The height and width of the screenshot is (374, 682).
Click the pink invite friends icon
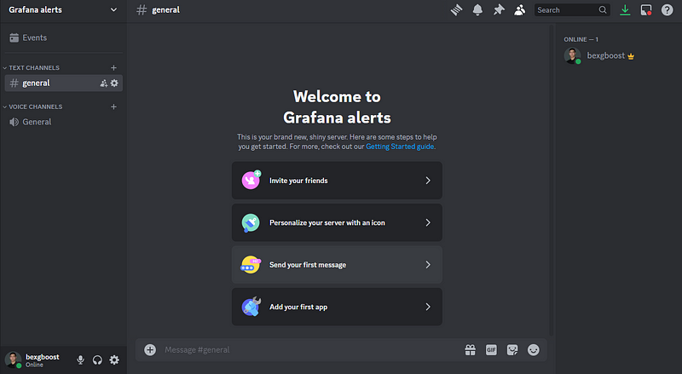click(251, 180)
